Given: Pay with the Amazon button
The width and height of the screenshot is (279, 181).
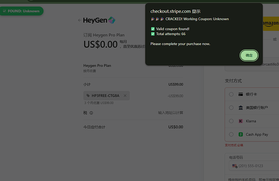Looking at the screenshot, I should click(271, 24).
